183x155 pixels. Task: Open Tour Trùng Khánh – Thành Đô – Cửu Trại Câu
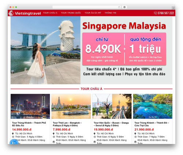pyautogui.click(x=152, y=124)
